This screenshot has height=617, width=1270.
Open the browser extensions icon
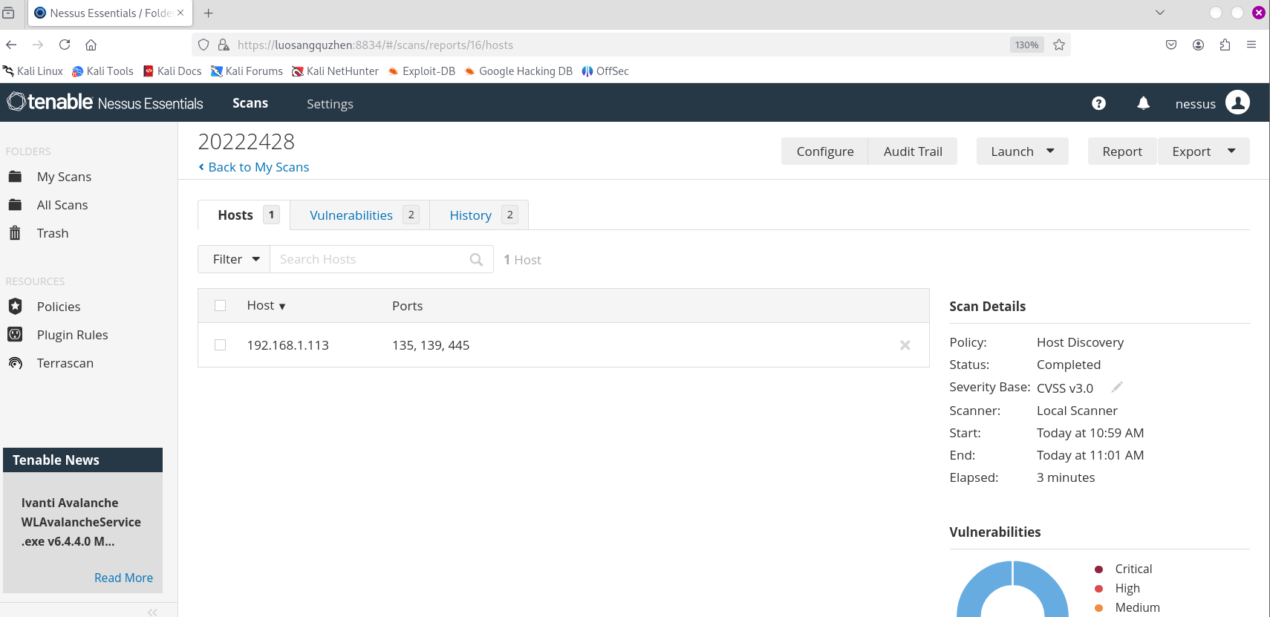[1225, 45]
